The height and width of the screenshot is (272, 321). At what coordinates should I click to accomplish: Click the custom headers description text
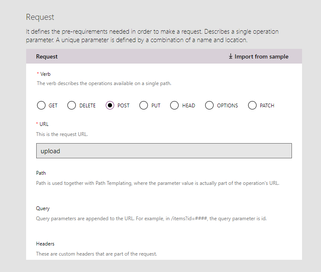coord(96,254)
